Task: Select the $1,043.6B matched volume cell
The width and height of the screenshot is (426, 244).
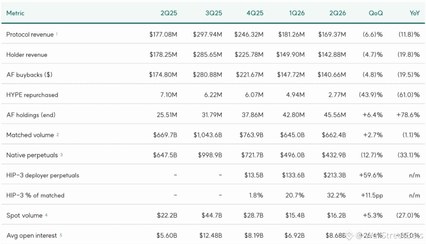Action: tap(207, 135)
